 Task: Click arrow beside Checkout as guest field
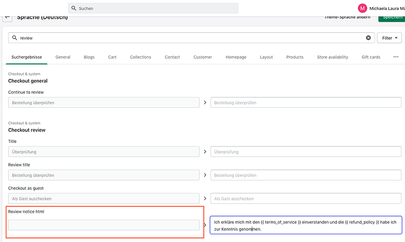click(205, 199)
